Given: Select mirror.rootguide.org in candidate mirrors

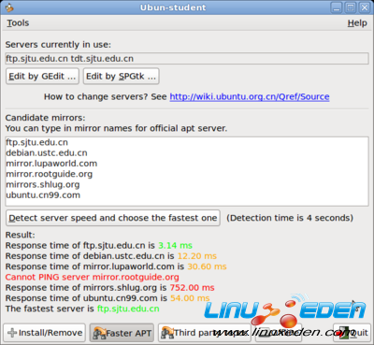Looking at the screenshot, I should [x=50, y=174].
